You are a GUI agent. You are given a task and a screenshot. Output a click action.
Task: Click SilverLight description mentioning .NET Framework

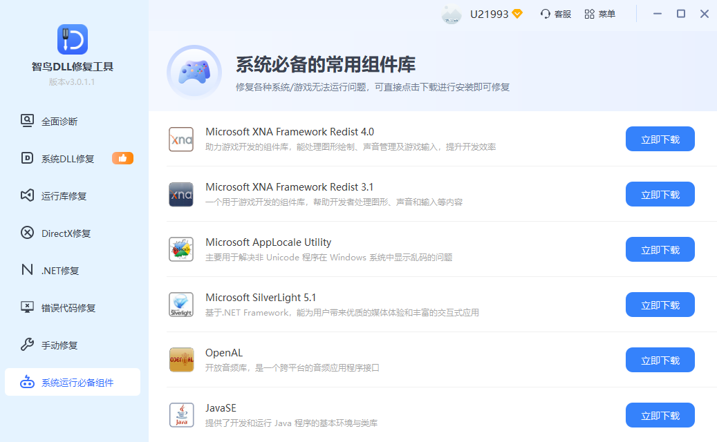pos(342,313)
